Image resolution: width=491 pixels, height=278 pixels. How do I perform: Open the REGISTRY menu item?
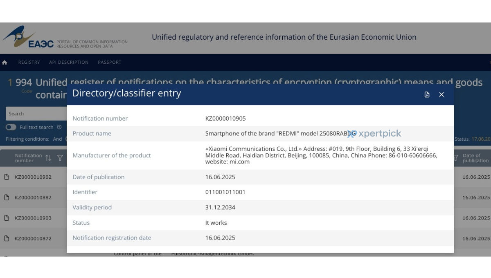[29, 63]
